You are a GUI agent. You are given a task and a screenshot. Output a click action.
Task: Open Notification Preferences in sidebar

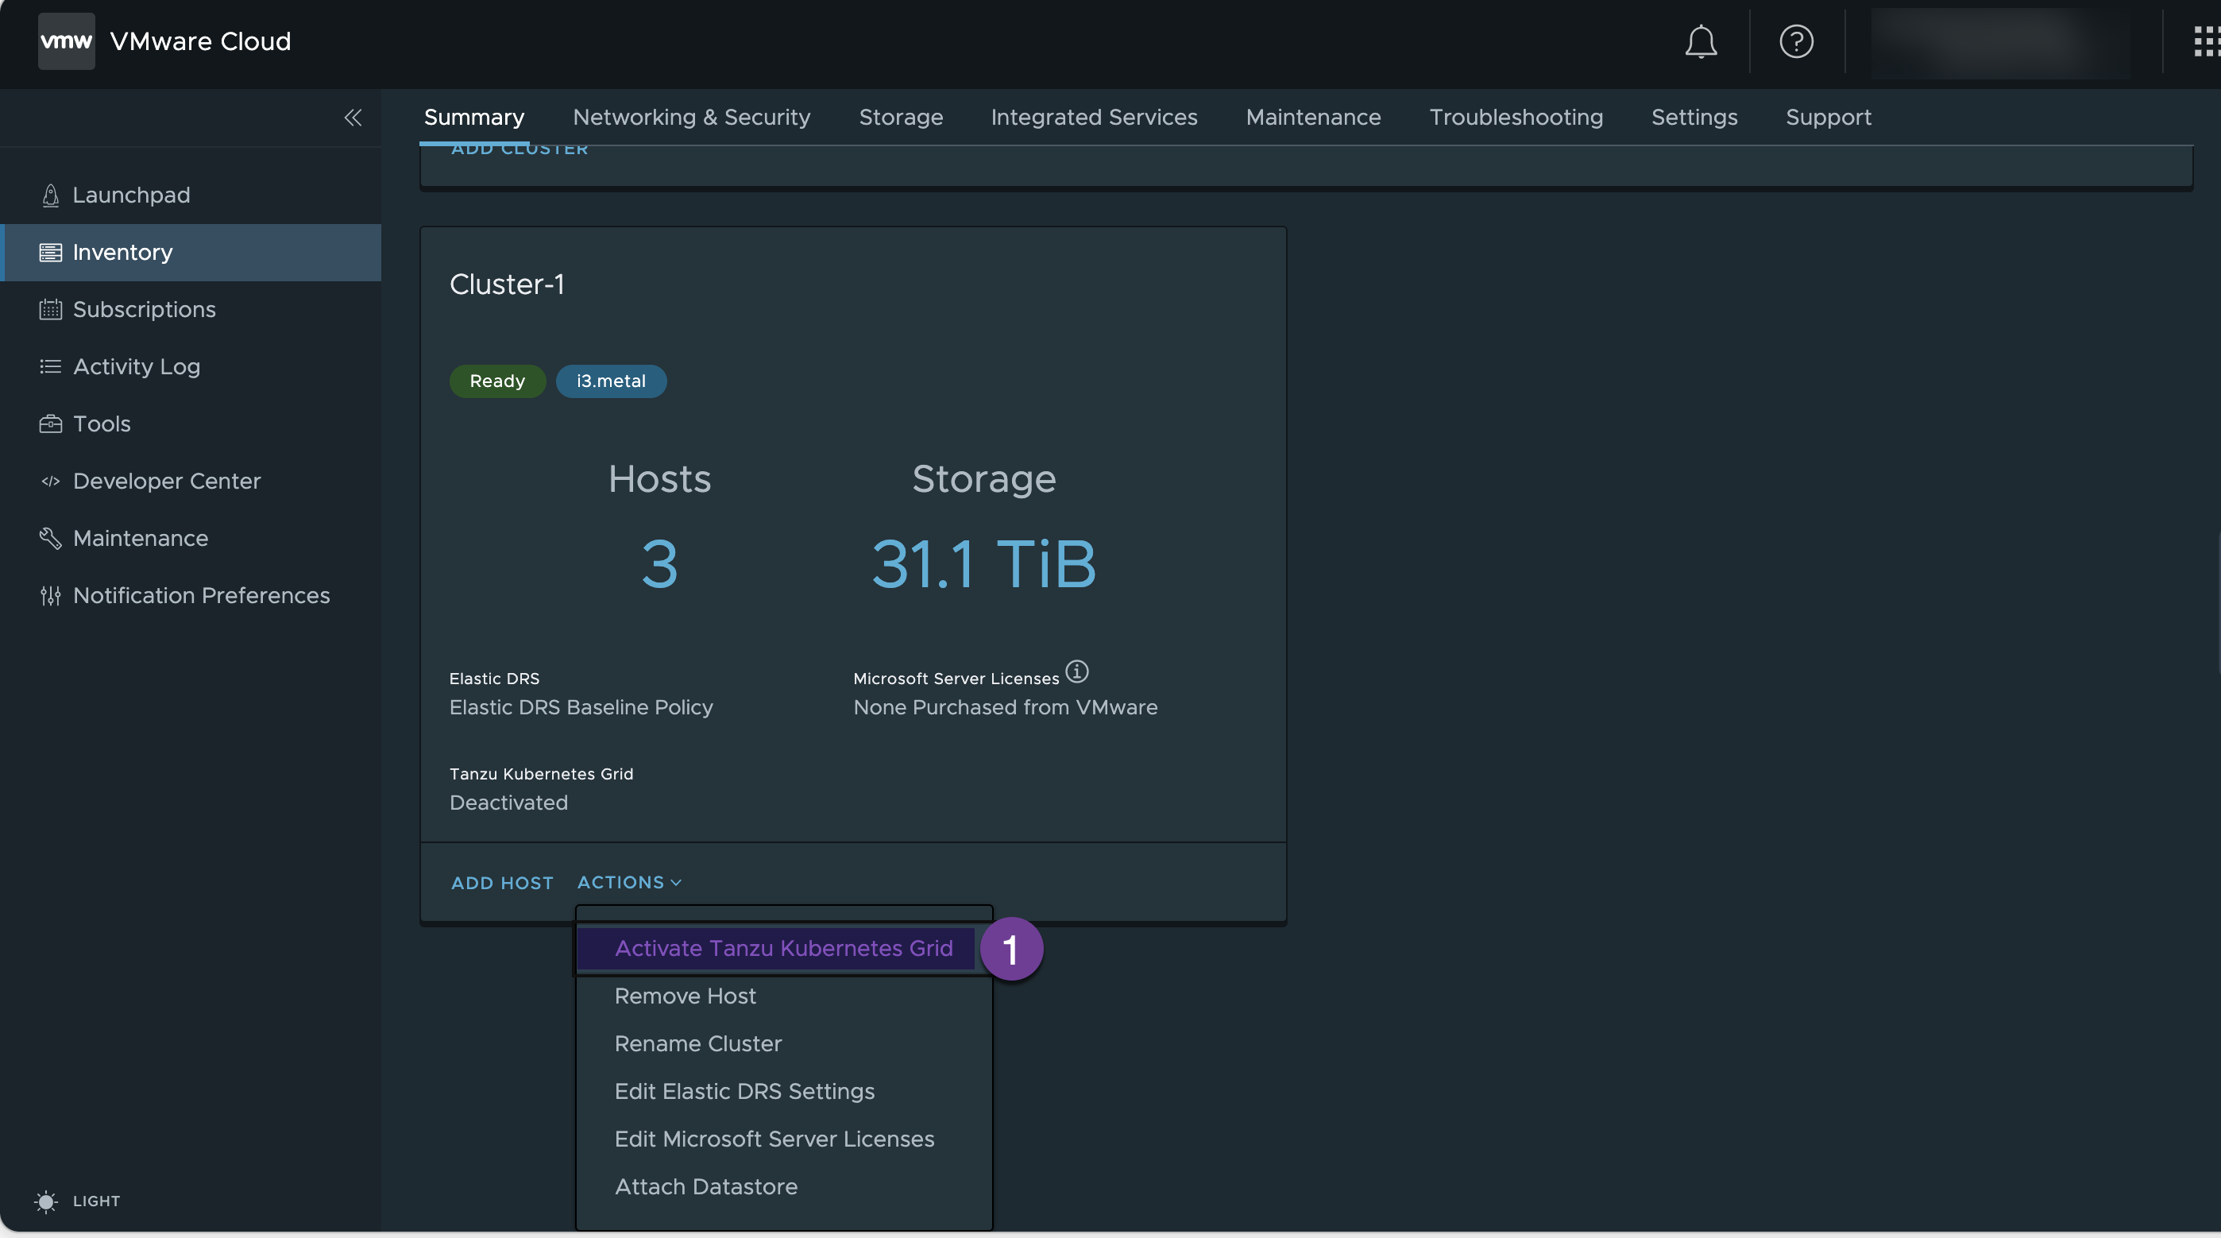coord(202,595)
